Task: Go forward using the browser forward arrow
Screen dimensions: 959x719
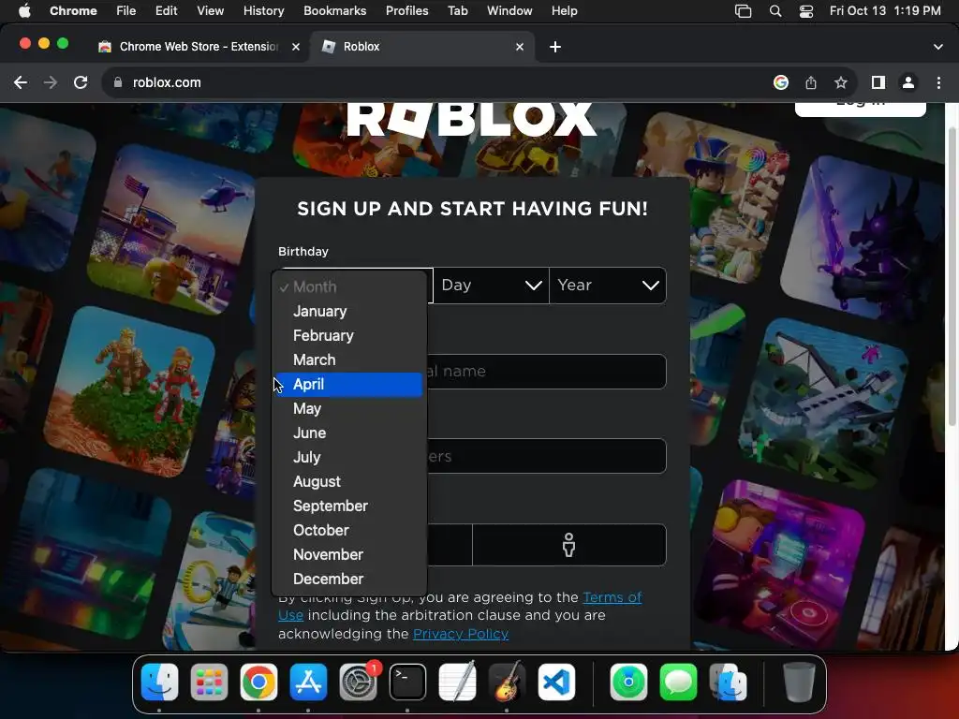Action: point(51,82)
